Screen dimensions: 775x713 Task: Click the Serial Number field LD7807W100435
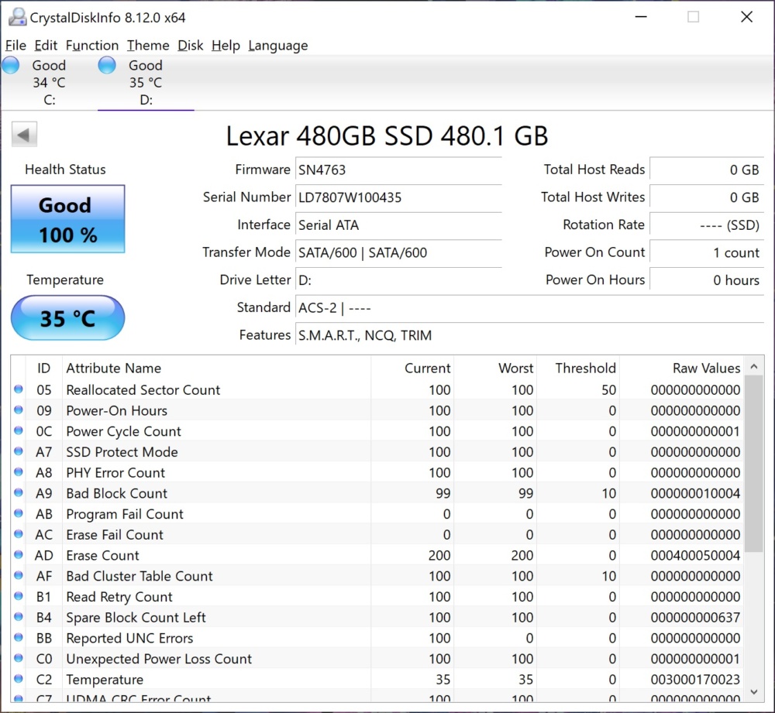(398, 197)
